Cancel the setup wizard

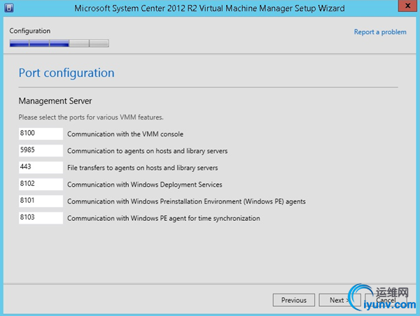386,300
